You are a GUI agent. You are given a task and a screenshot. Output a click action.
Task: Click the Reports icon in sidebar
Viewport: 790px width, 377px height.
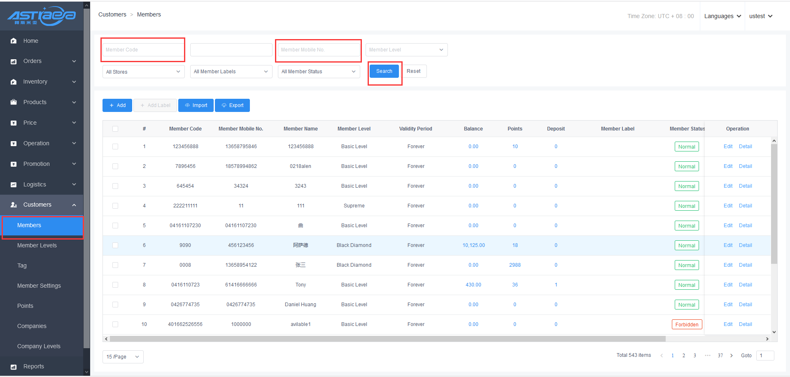pyautogui.click(x=14, y=367)
